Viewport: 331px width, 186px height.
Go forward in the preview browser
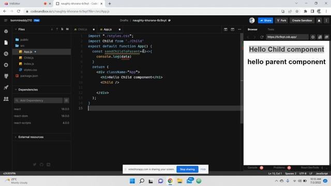pyautogui.click(x=254, y=37)
